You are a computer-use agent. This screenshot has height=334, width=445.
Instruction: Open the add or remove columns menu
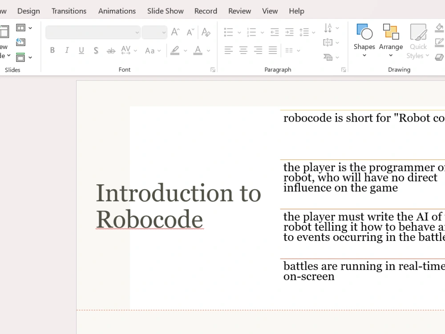click(292, 51)
